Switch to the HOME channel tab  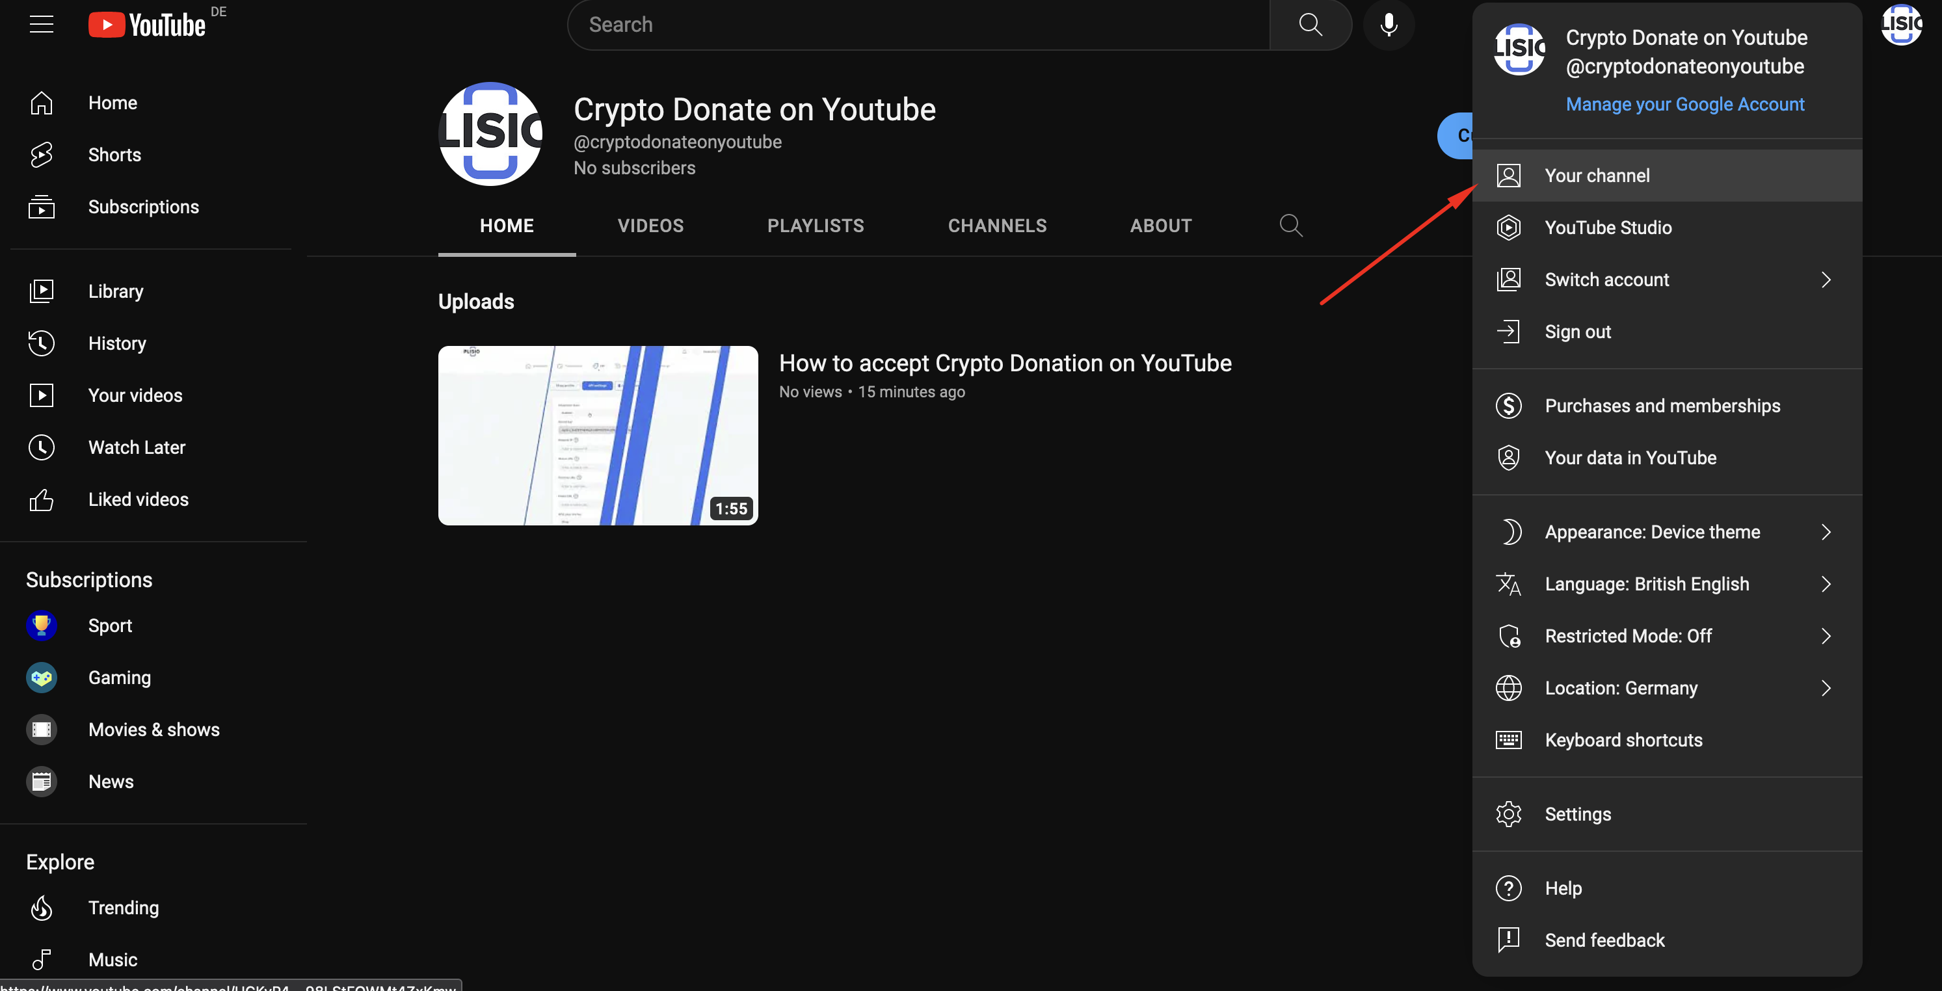(507, 226)
